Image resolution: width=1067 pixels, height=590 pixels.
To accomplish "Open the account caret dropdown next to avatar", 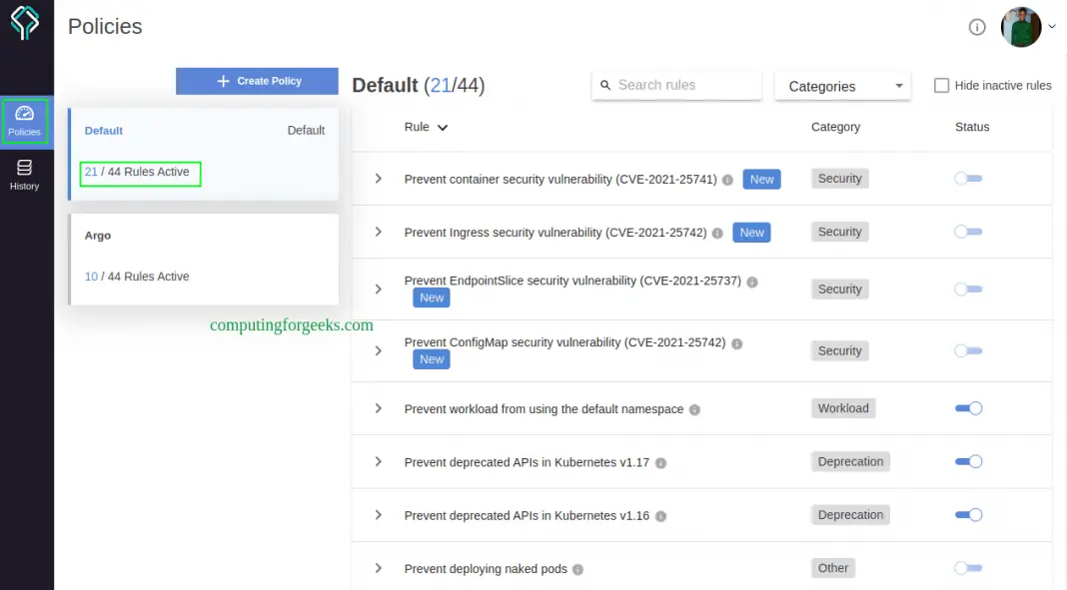I will point(1051,27).
